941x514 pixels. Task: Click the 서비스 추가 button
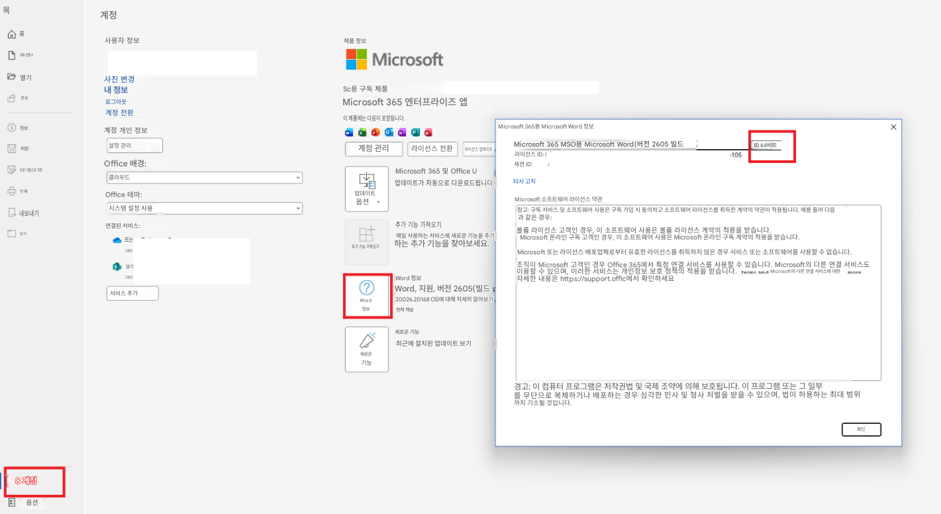pyautogui.click(x=132, y=293)
